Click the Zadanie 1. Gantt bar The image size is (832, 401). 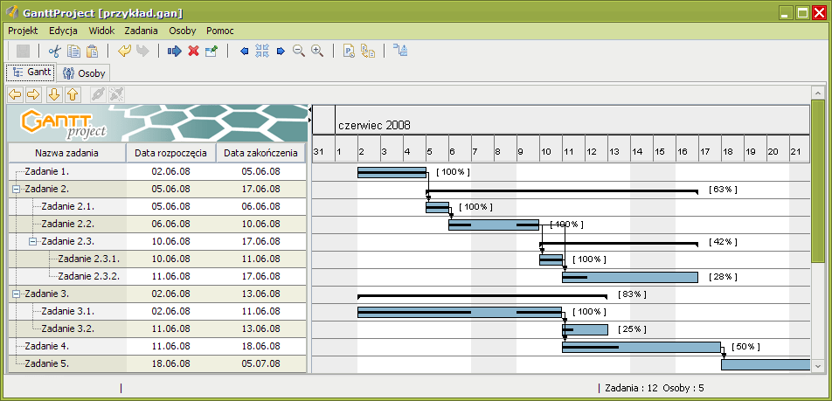[x=392, y=172]
